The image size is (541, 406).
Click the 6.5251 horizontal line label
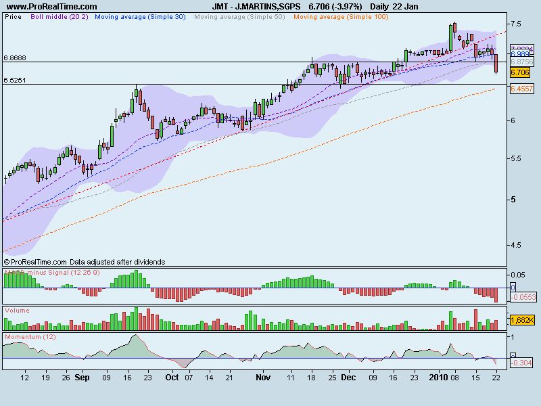click(x=15, y=81)
